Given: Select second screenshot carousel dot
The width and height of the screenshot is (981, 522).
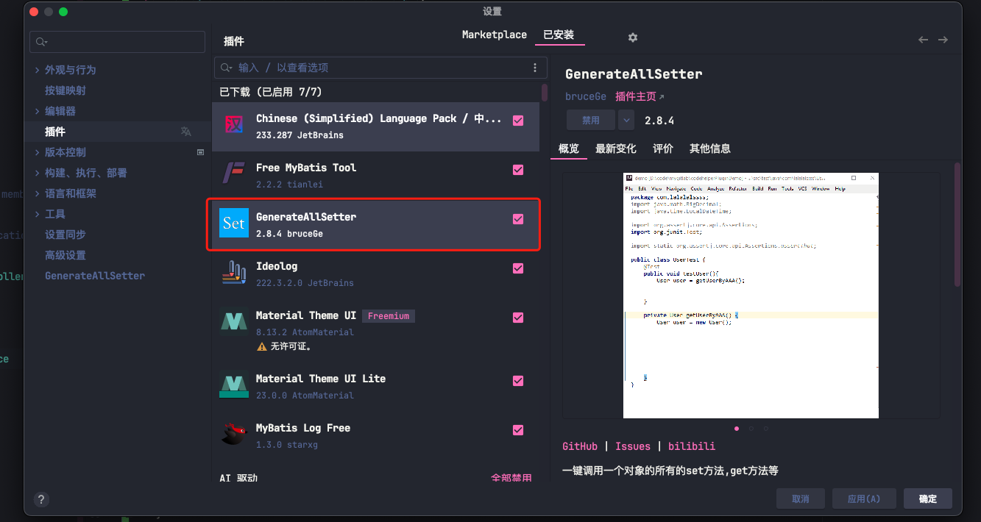Looking at the screenshot, I should (751, 428).
